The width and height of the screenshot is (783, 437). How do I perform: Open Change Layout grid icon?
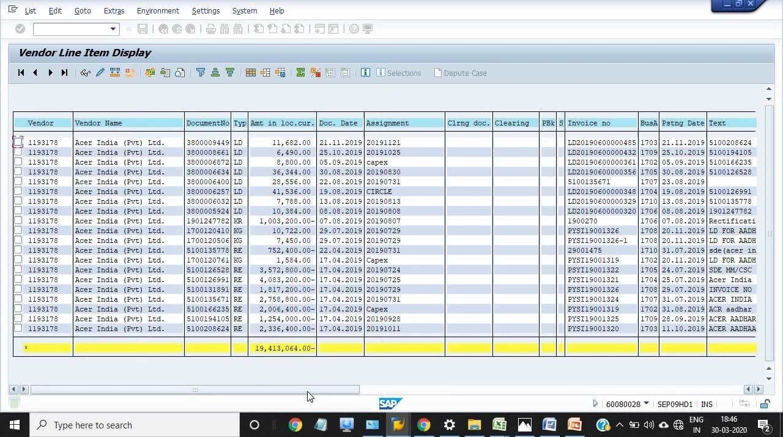[251, 73]
